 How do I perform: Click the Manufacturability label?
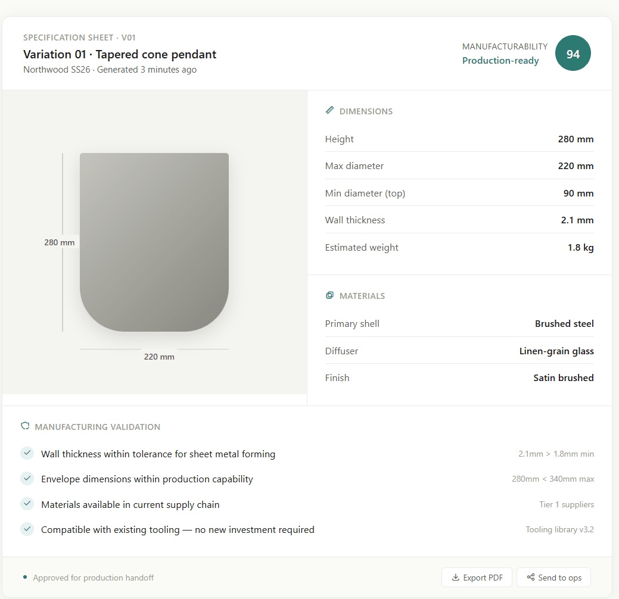click(x=505, y=46)
